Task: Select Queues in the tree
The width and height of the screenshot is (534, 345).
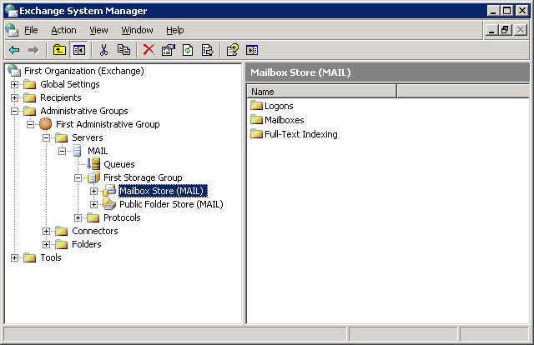Action: point(118,164)
